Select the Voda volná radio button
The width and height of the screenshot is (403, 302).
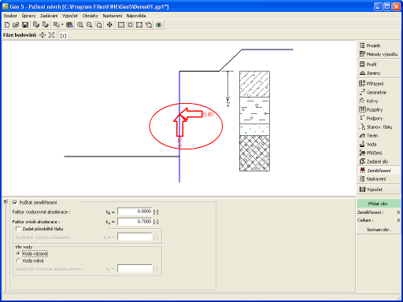point(18,261)
